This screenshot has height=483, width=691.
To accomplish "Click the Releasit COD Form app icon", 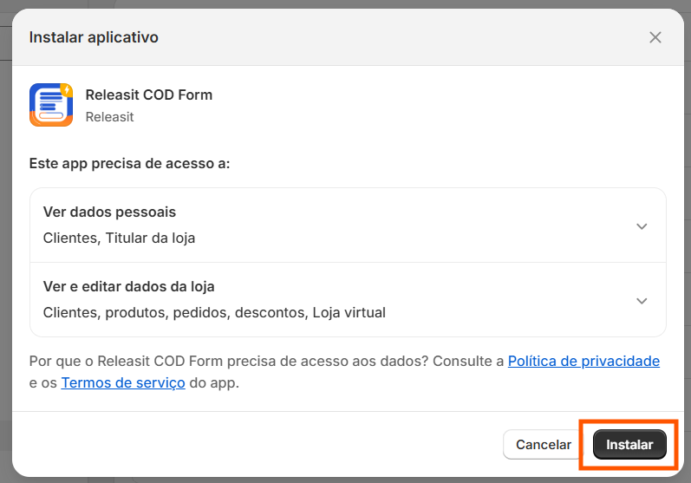I will coord(51,105).
